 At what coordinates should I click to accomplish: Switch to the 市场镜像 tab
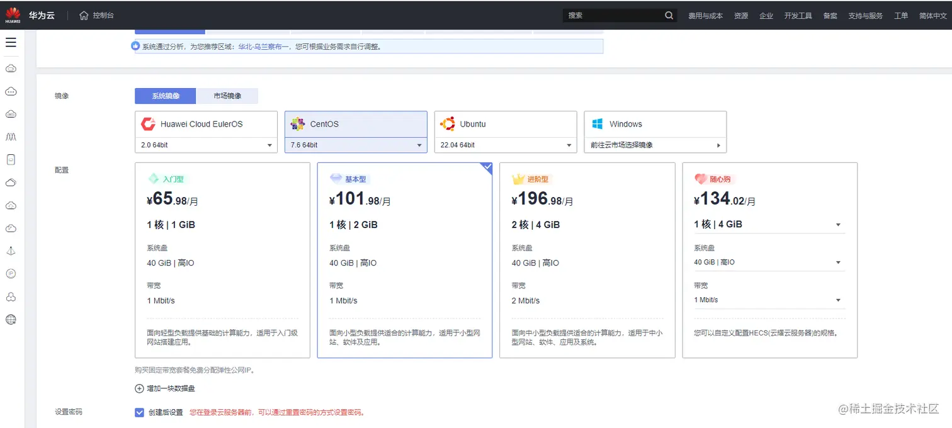(227, 96)
